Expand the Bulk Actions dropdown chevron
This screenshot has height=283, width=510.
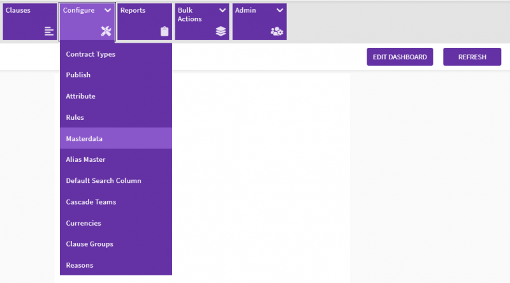pos(222,11)
